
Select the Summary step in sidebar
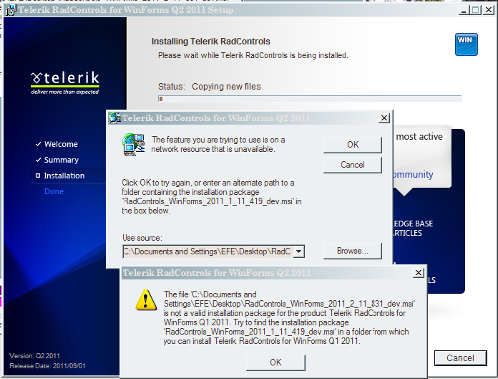[x=62, y=160]
